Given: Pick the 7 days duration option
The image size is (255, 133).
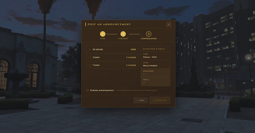Looking at the screenshot, I should [112, 65].
